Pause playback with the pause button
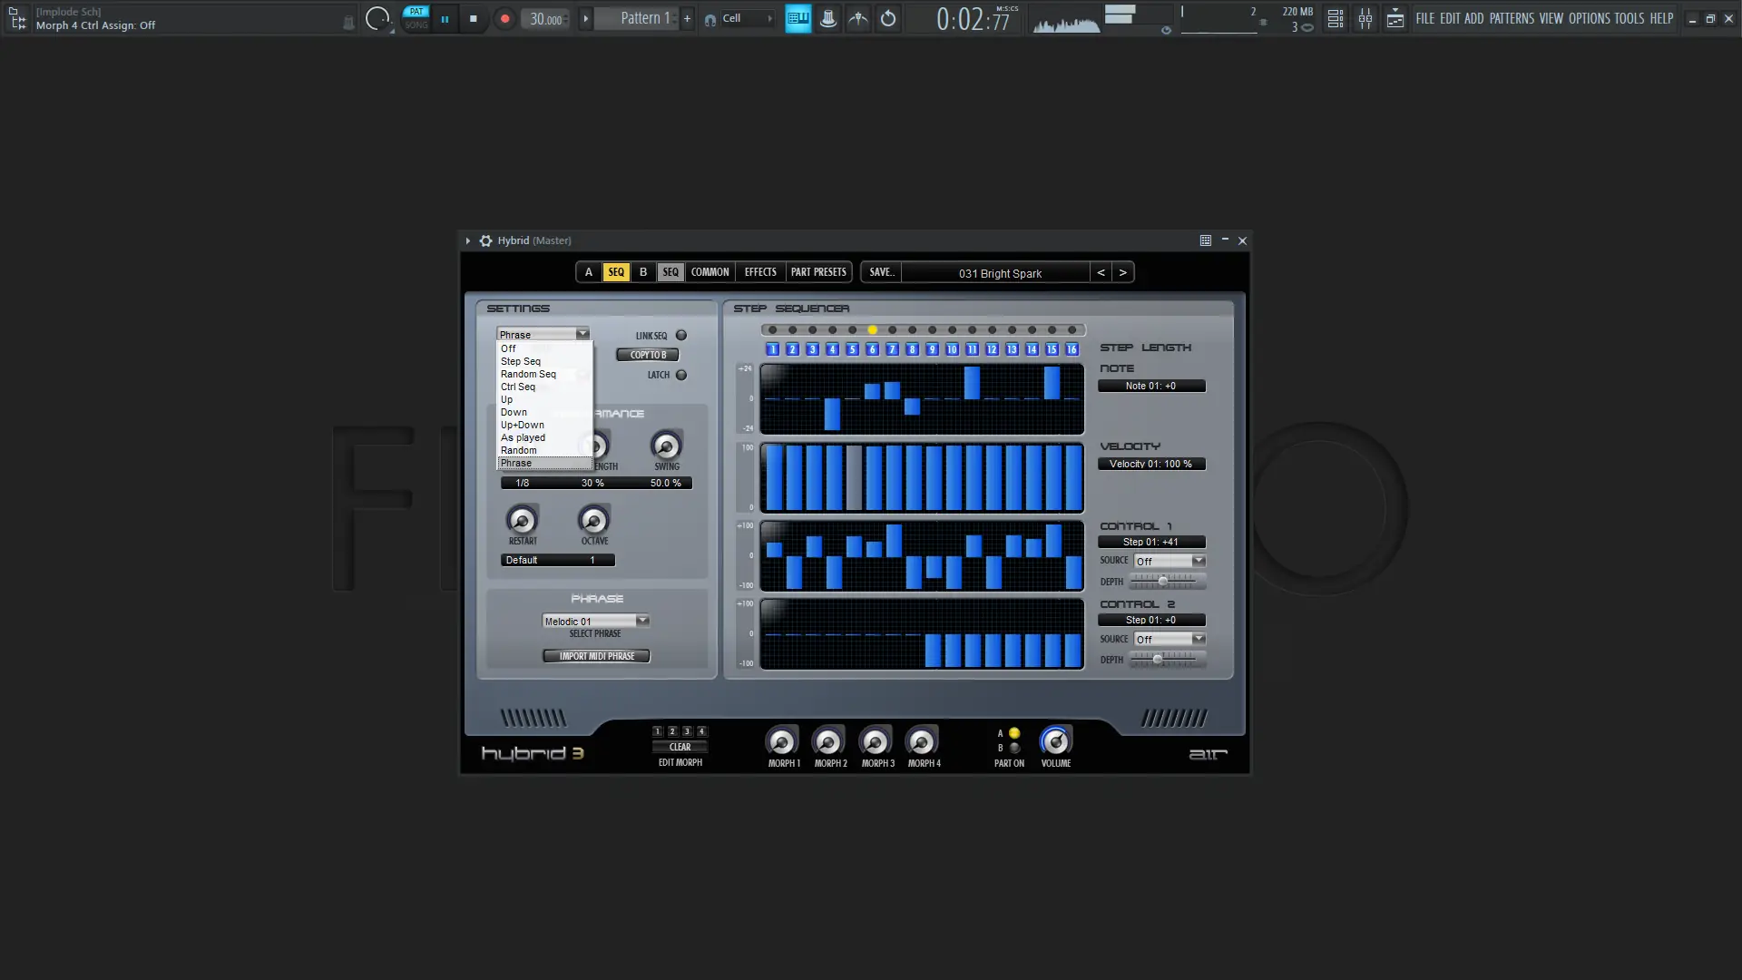 coord(445,18)
